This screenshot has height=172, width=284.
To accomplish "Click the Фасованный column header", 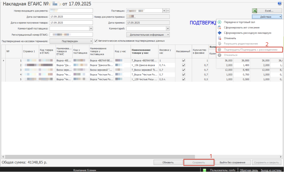I will [x=184, y=51].
